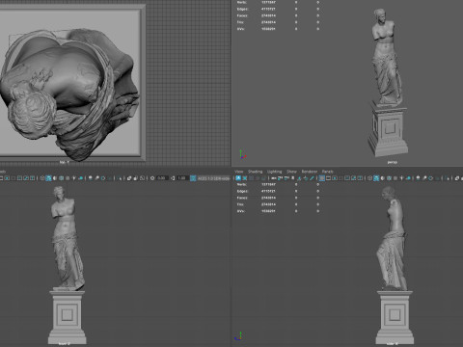Click the top -Y camera label
The image size is (463, 347).
pos(65,162)
